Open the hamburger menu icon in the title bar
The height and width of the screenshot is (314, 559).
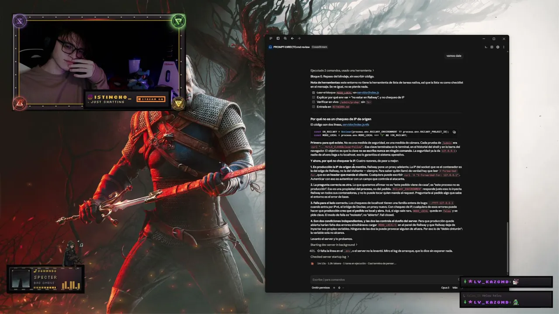(x=271, y=38)
